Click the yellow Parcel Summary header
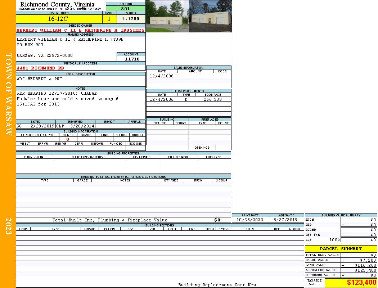The width and height of the screenshot is (378, 288). (x=341, y=249)
